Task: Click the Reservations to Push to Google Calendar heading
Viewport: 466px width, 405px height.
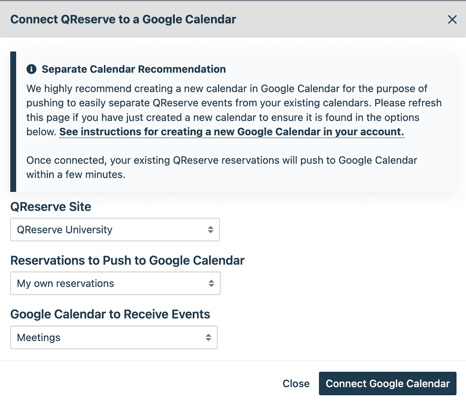Action: (x=128, y=261)
